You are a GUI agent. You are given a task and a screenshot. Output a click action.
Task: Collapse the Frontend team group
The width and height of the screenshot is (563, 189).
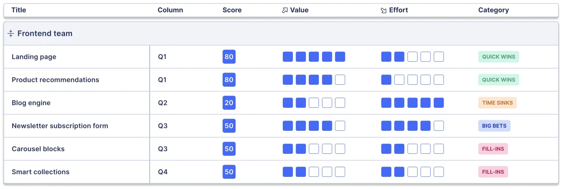click(x=11, y=33)
